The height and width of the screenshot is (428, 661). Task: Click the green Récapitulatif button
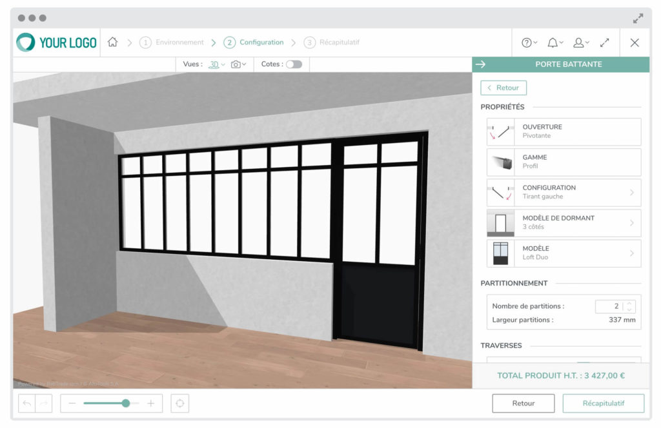click(x=603, y=404)
